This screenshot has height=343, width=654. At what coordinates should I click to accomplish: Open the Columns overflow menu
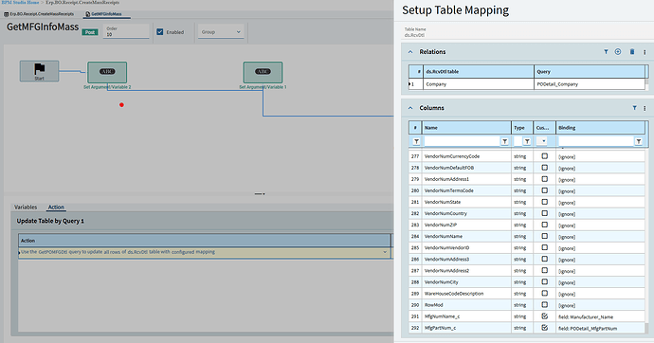coord(645,108)
